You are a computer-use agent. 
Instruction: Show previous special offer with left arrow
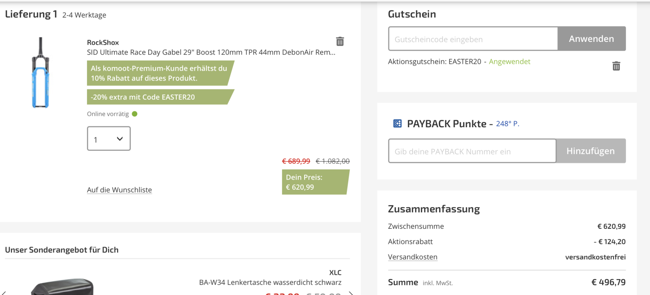(x=3, y=293)
